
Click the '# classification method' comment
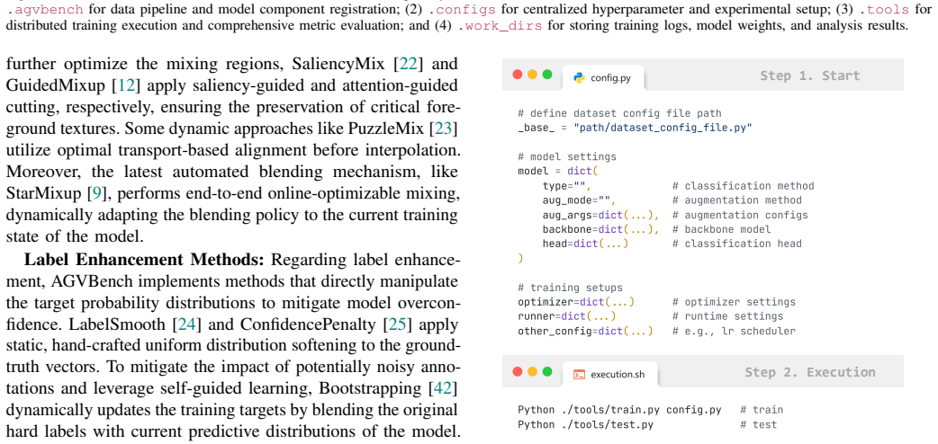[x=743, y=186]
